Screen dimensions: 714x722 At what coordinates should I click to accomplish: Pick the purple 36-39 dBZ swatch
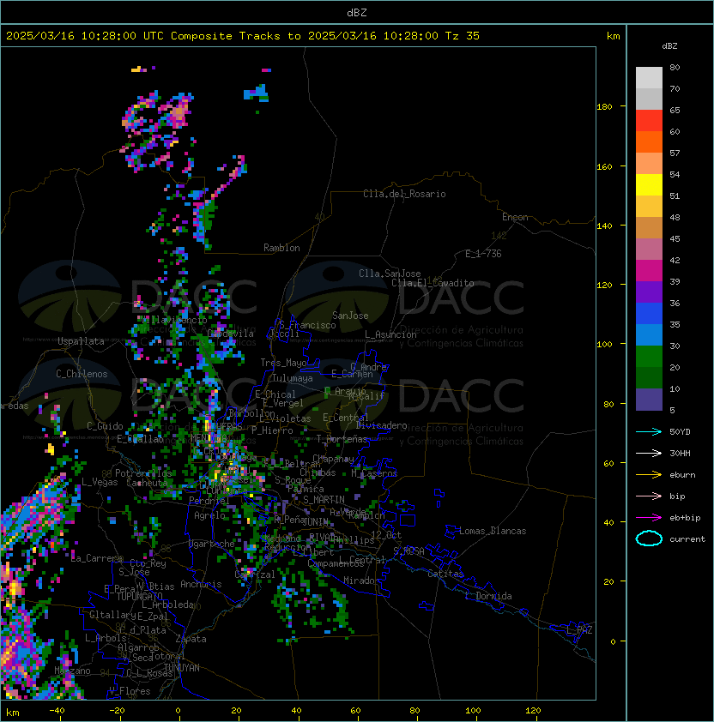[649, 292]
